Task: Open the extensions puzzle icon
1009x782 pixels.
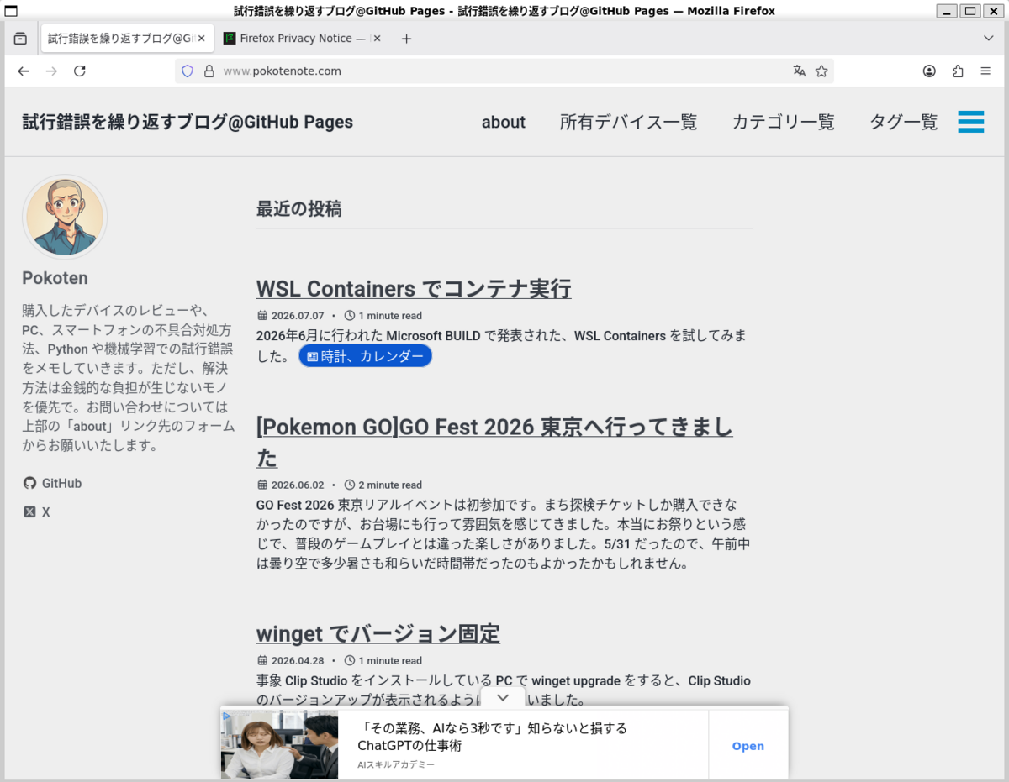Action: 958,71
